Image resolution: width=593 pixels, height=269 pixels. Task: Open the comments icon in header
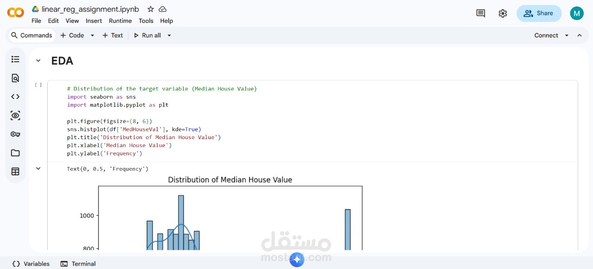(x=480, y=13)
